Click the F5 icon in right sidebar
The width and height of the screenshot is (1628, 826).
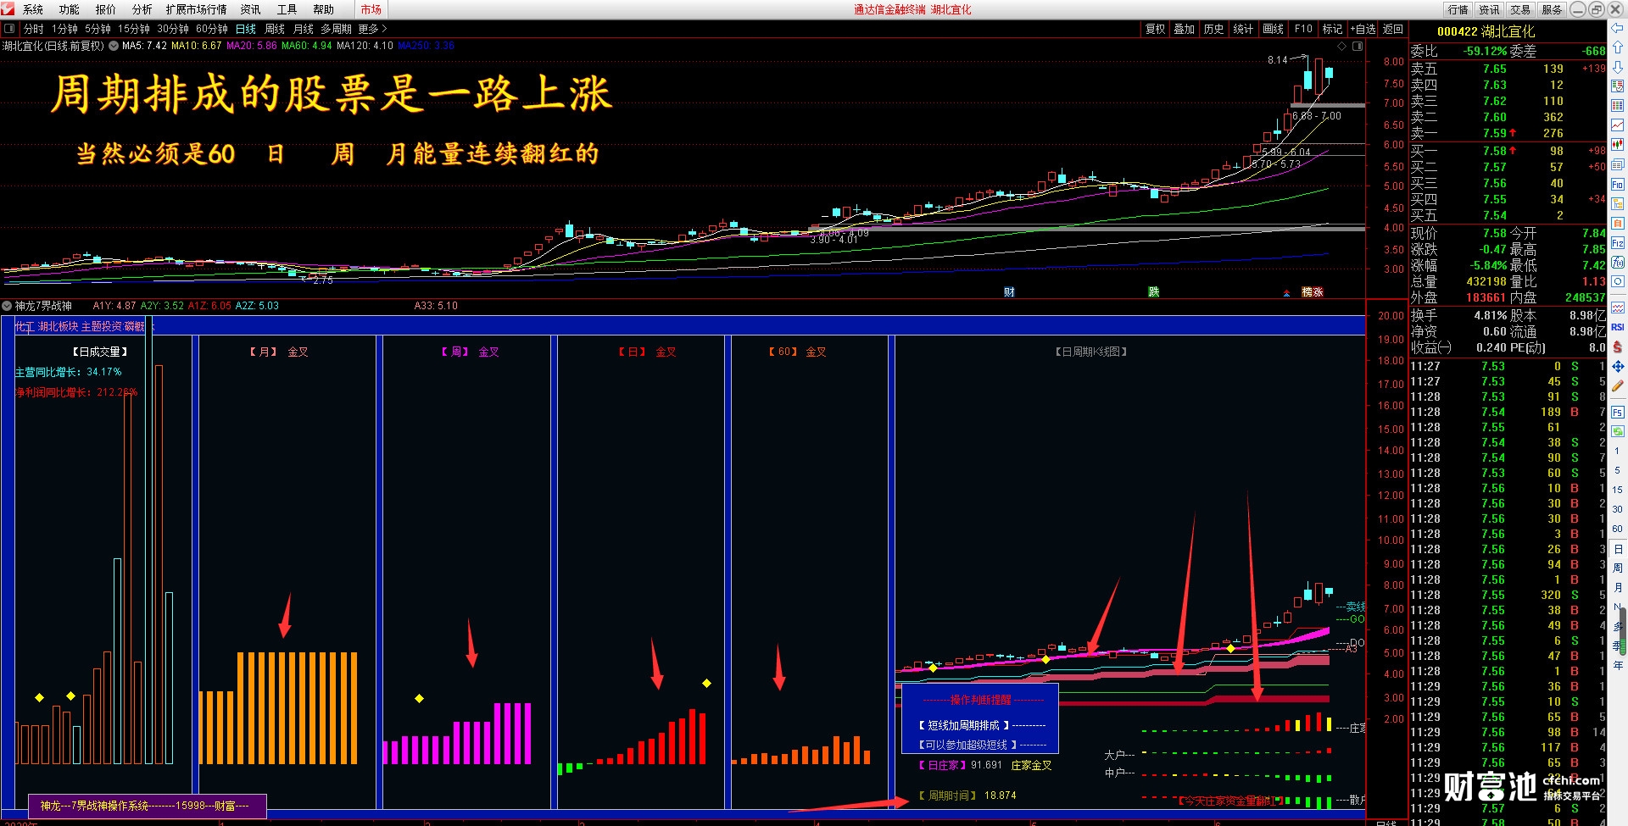point(1617,413)
